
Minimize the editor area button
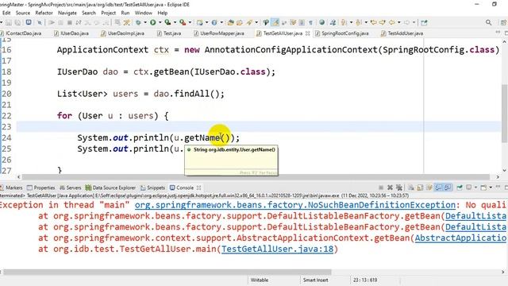pos(498,33)
